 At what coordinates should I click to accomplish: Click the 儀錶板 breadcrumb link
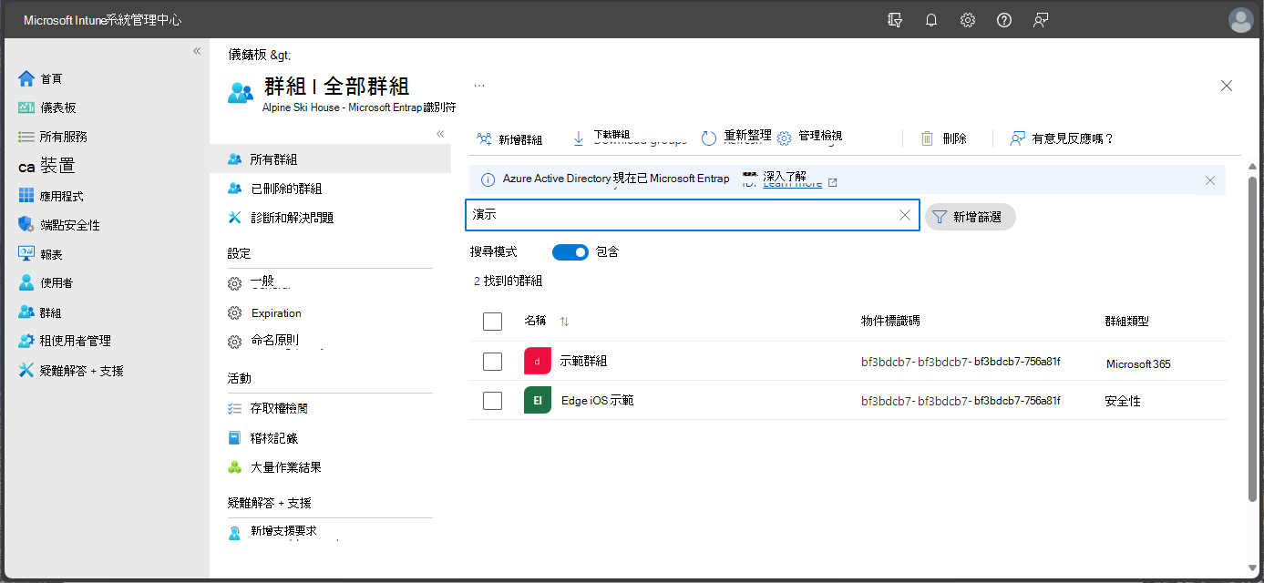pos(248,55)
